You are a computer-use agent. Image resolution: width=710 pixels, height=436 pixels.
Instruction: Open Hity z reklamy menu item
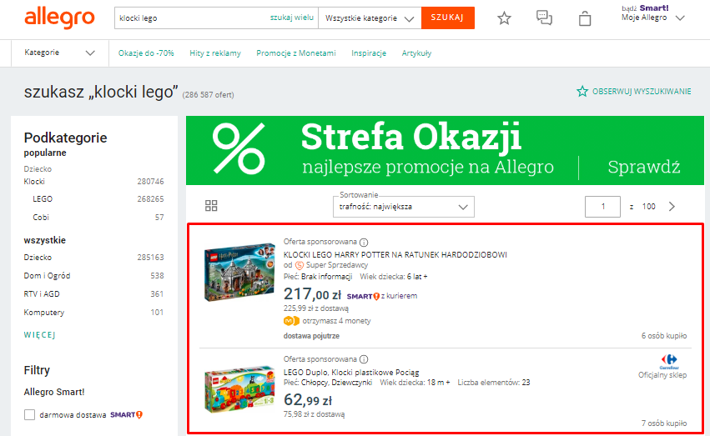215,53
